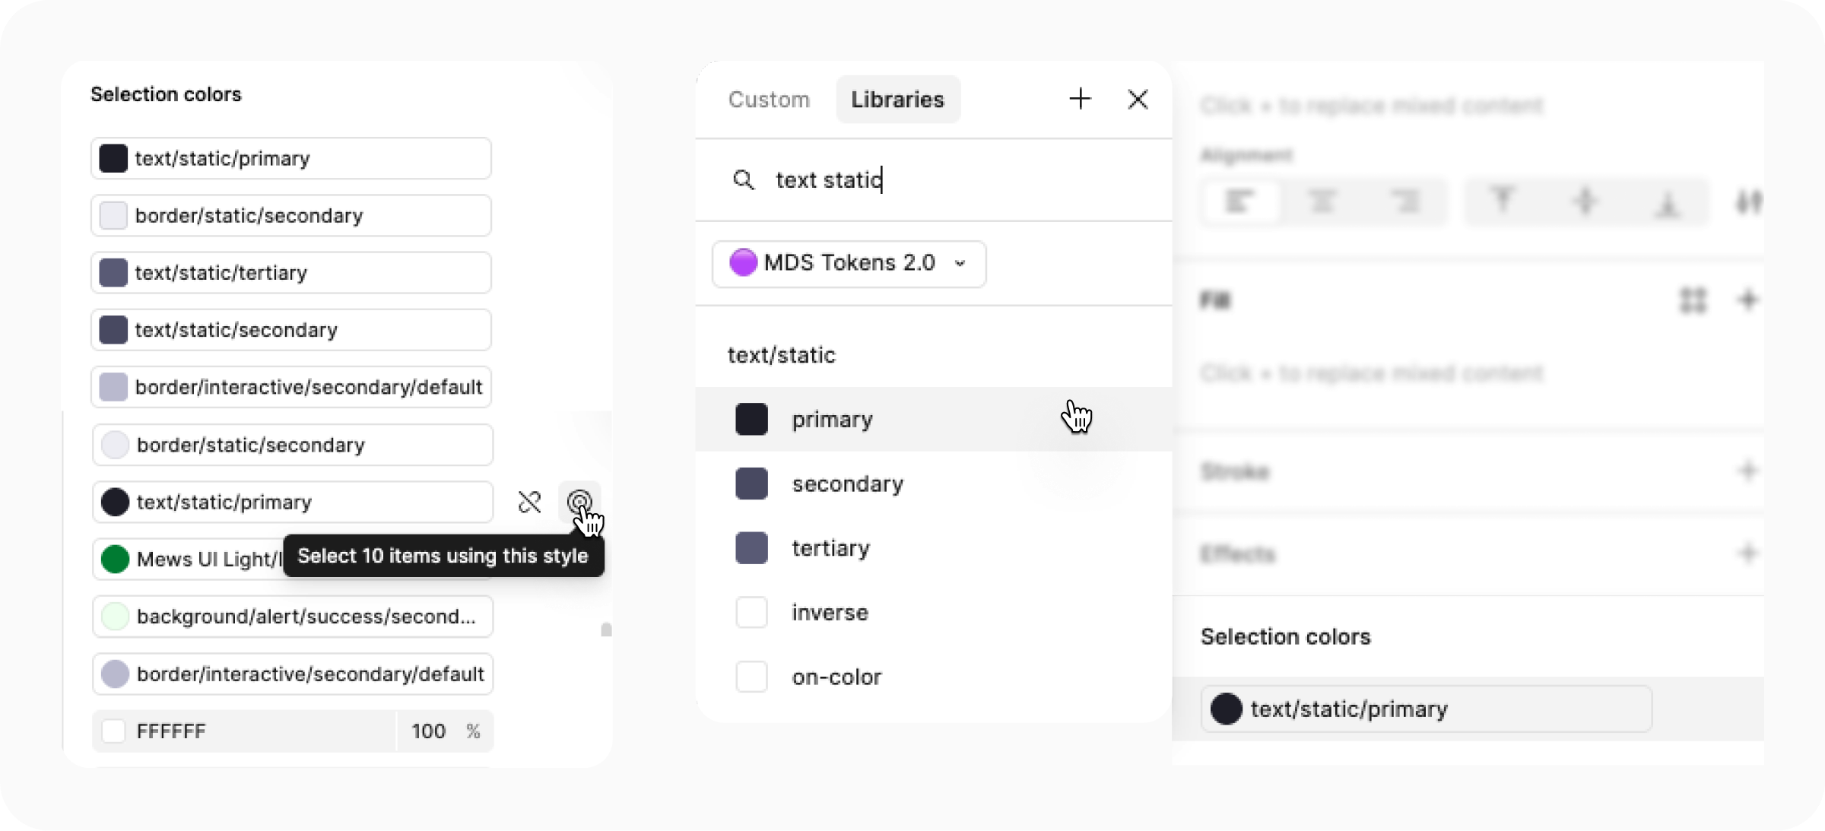
Task: Click the search magnifier icon
Action: (x=744, y=180)
